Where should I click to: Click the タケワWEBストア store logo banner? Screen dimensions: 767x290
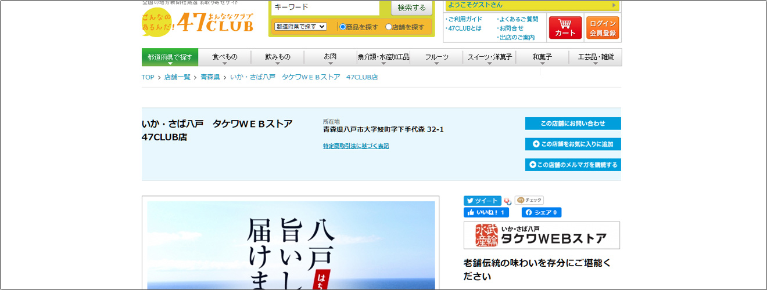(x=542, y=235)
